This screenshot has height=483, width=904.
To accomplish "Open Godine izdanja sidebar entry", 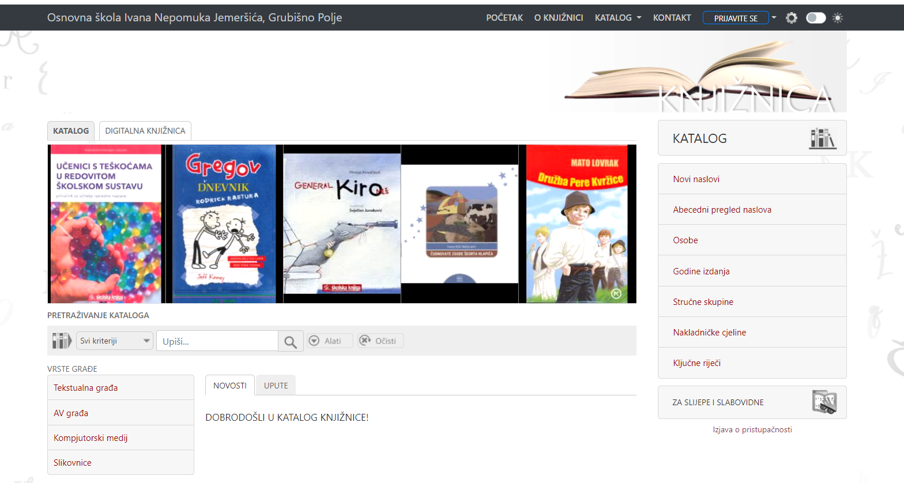I will coord(752,271).
